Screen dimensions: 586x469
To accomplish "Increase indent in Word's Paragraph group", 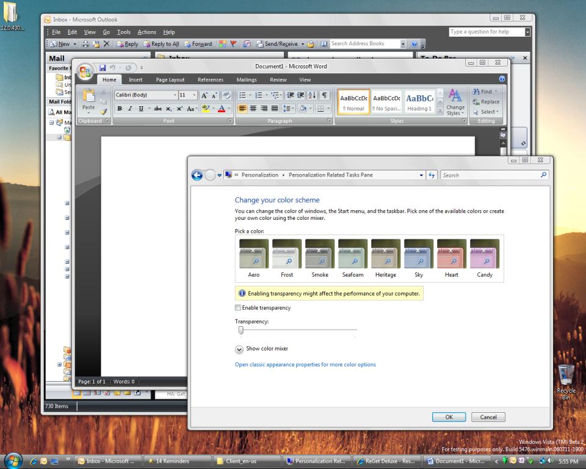I will click(x=300, y=95).
